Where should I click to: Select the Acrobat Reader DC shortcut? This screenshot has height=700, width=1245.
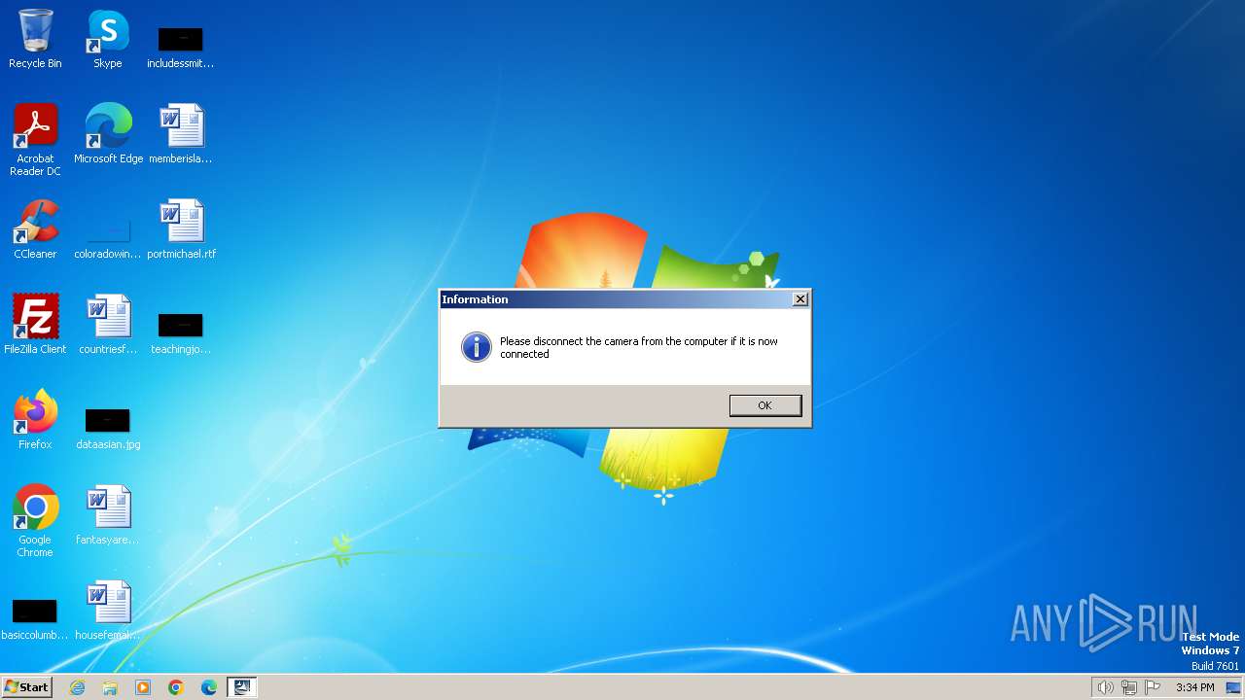click(x=35, y=140)
